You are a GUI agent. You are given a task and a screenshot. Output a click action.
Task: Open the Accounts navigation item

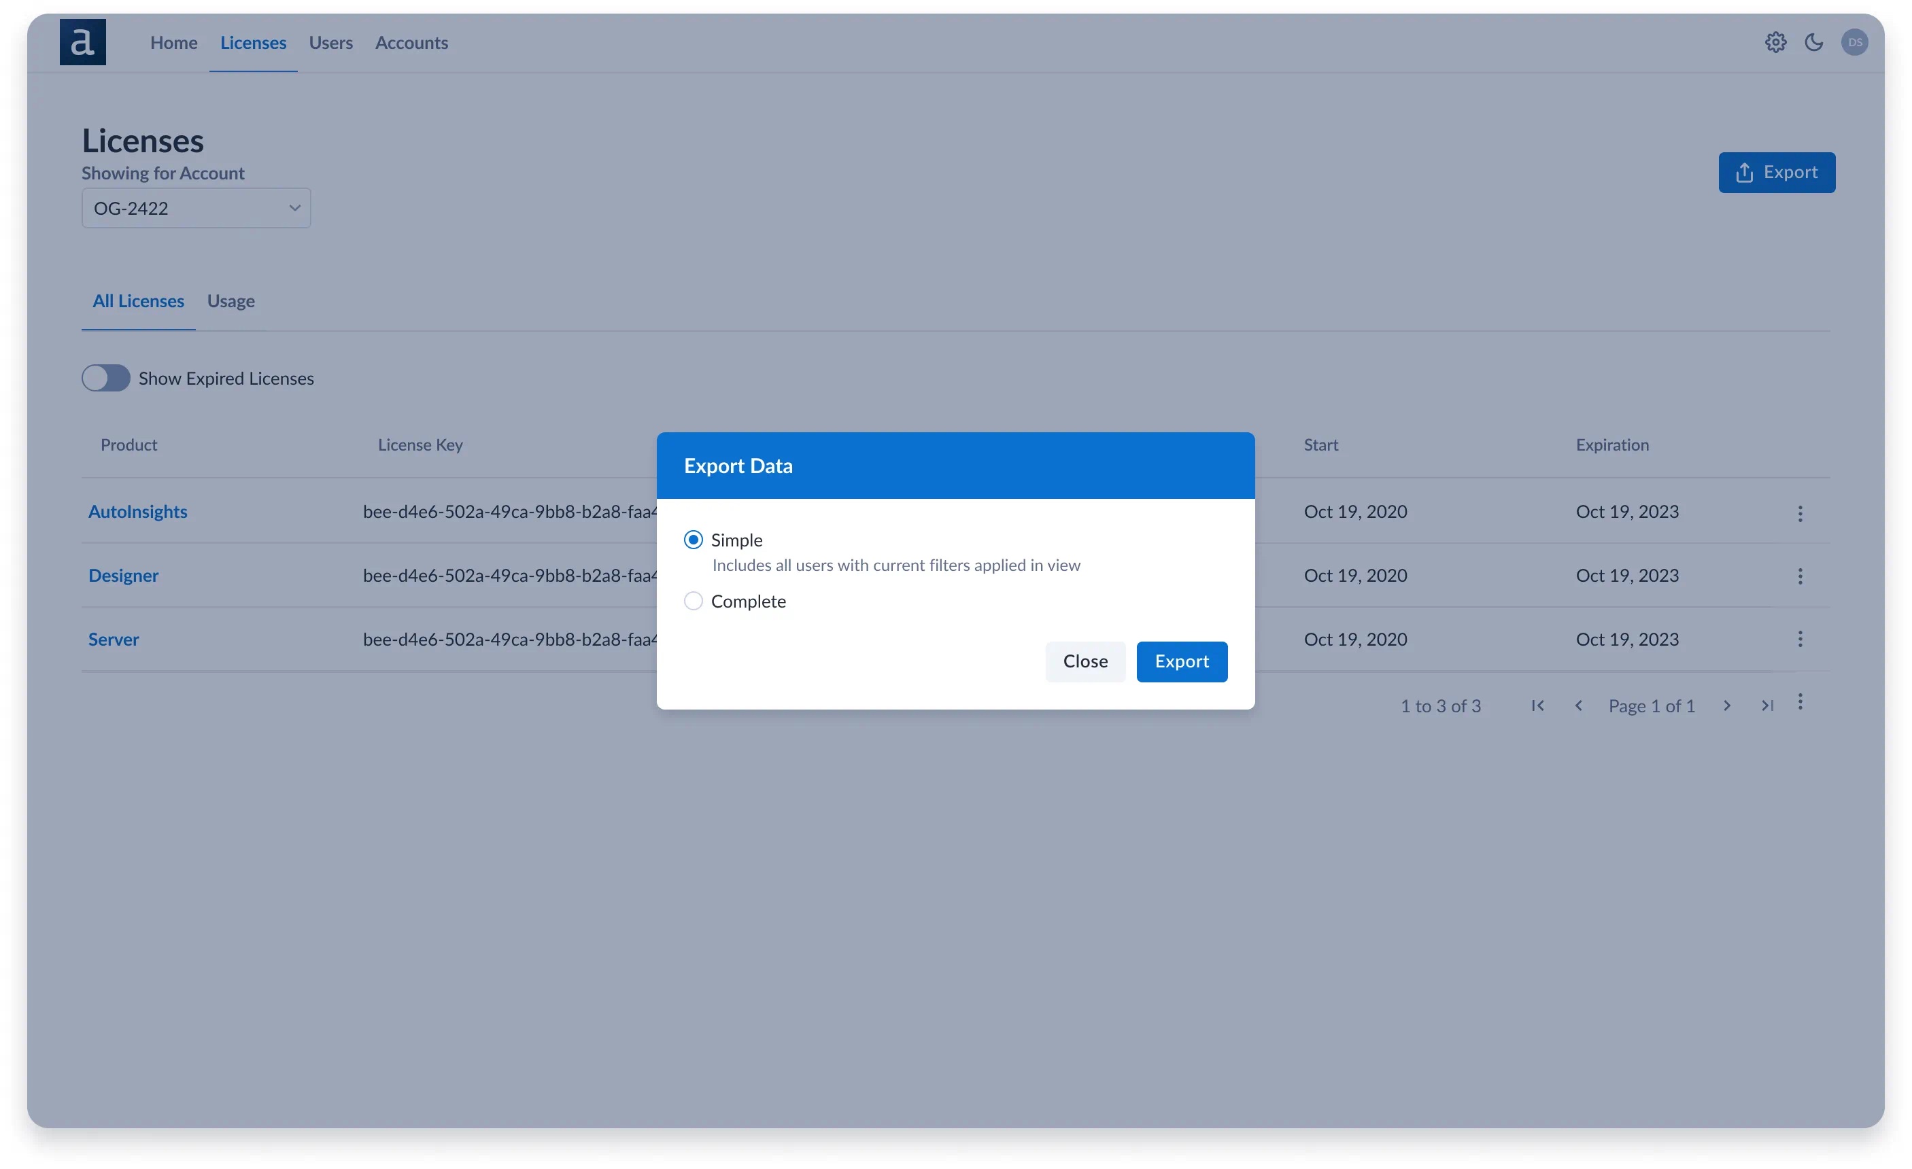pyautogui.click(x=411, y=43)
